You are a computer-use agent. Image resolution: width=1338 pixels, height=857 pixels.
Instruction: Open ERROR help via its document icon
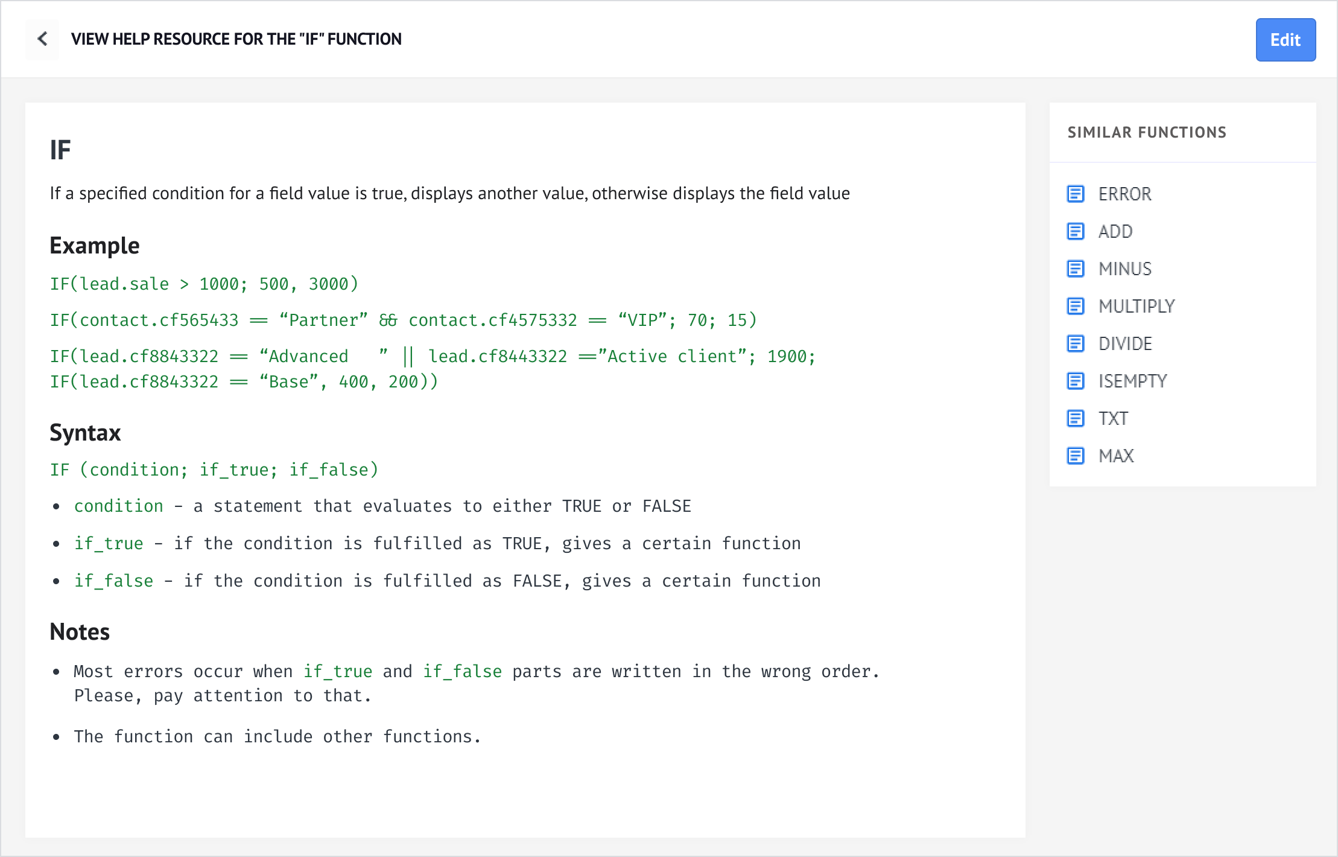(x=1076, y=194)
